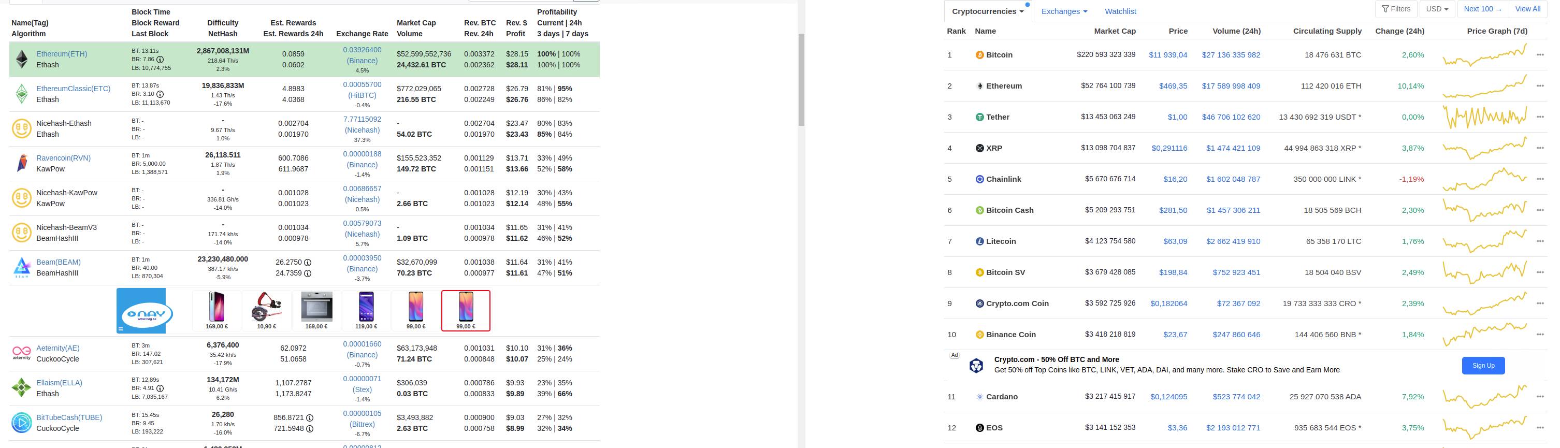Click the left page's vertical scrollbar thumb
This screenshot has width=1560, height=448.
pyautogui.click(x=801, y=79)
